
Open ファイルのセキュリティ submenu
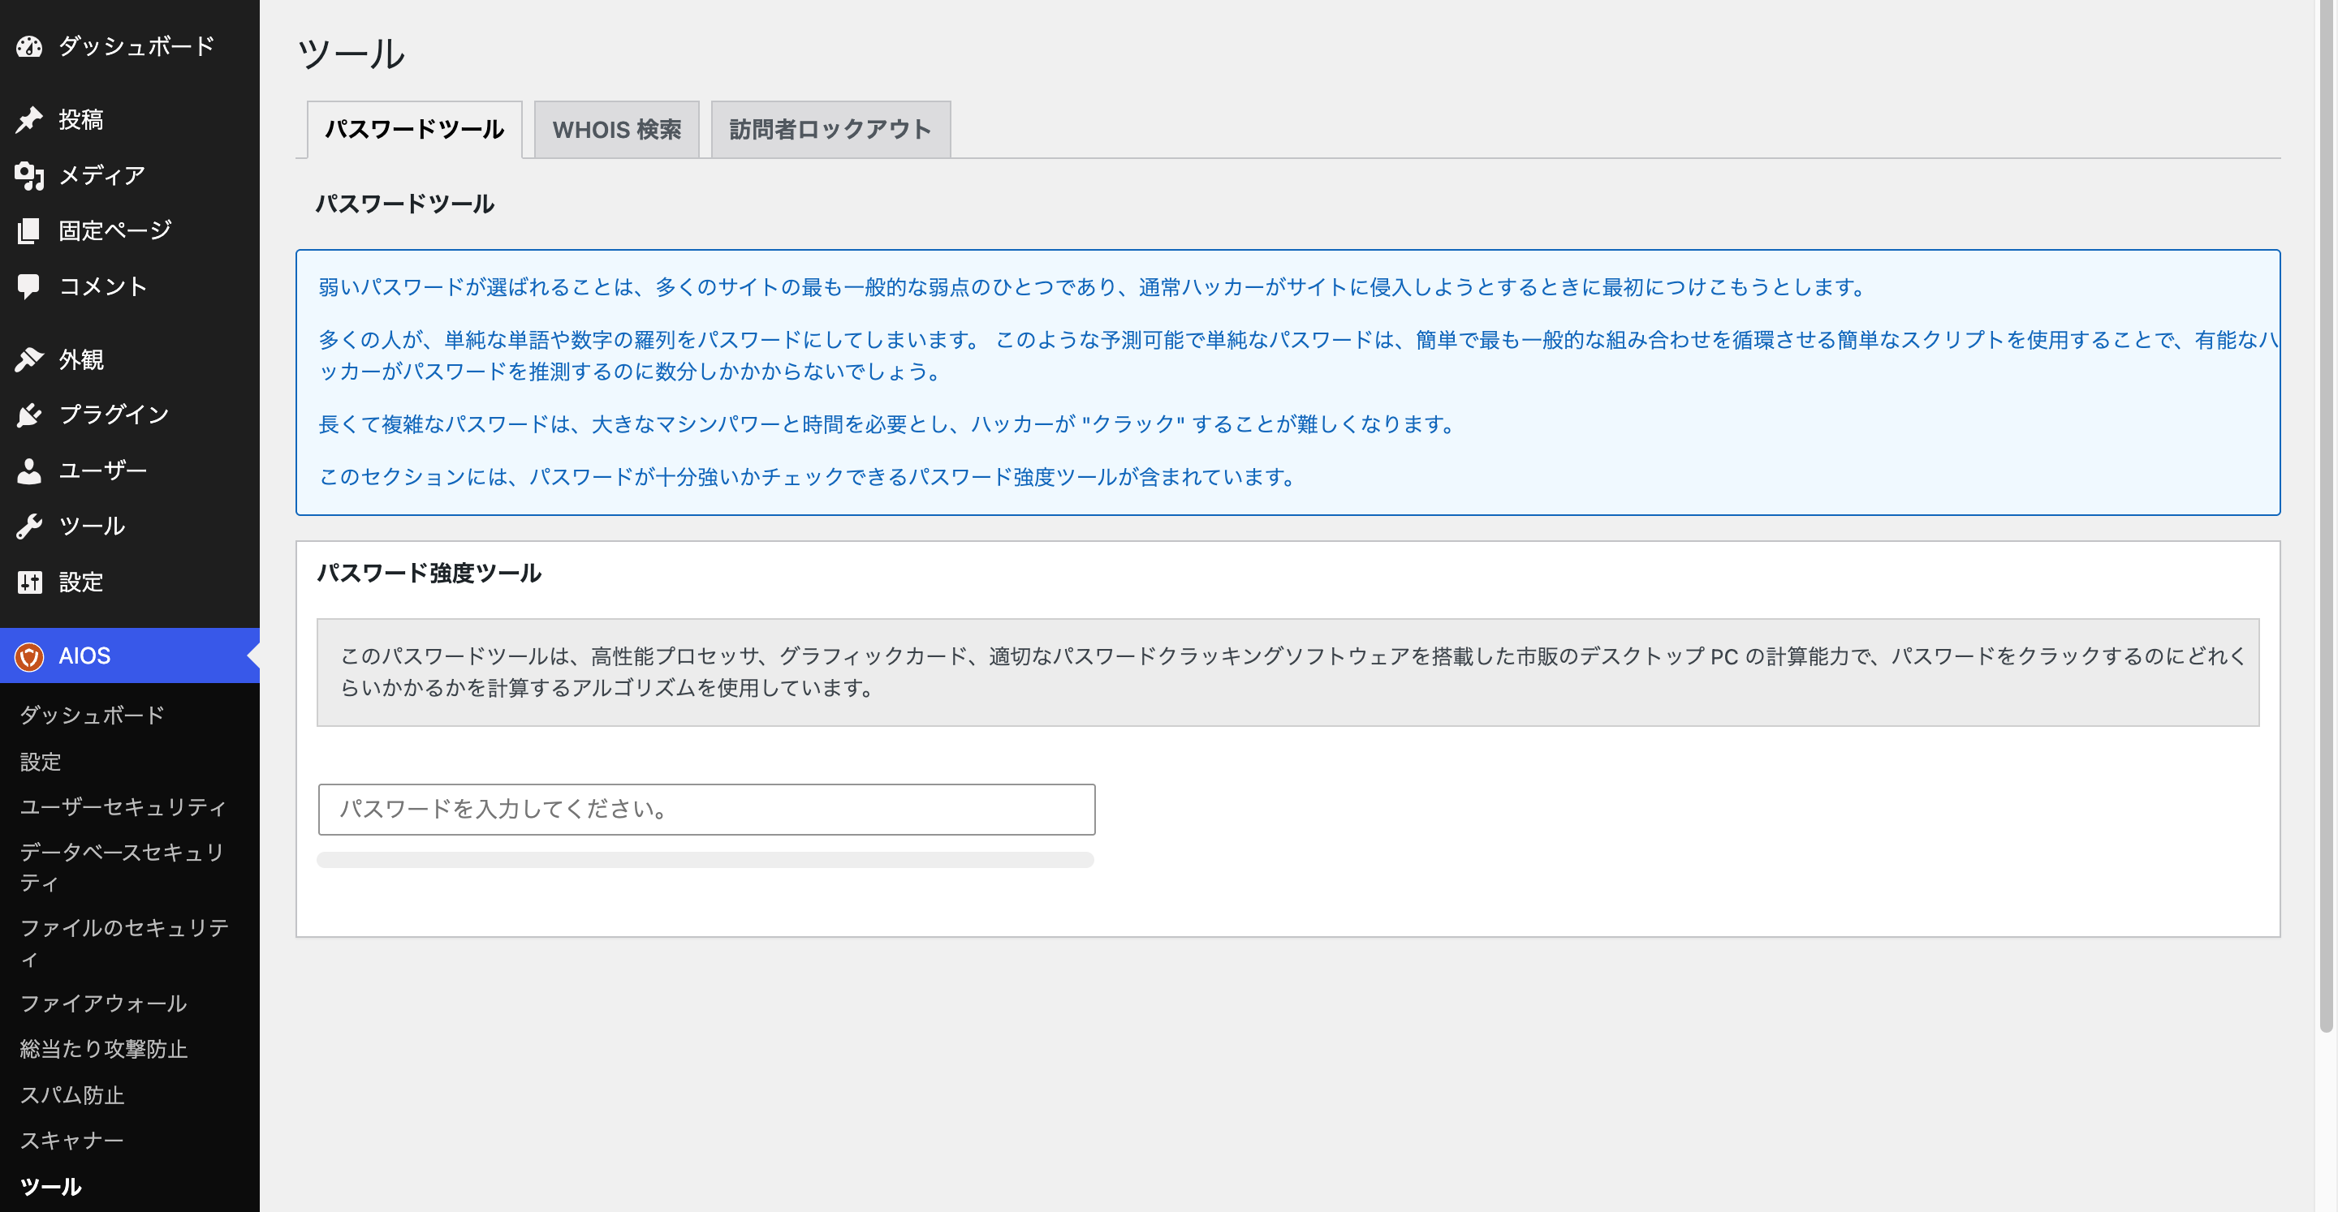click(x=124, y=943)
